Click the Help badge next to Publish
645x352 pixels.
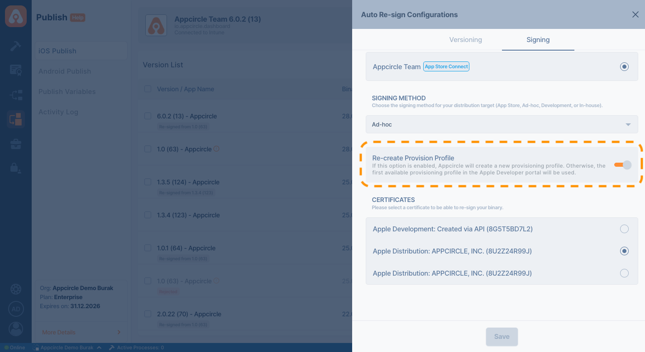click(x=77, y=18)
